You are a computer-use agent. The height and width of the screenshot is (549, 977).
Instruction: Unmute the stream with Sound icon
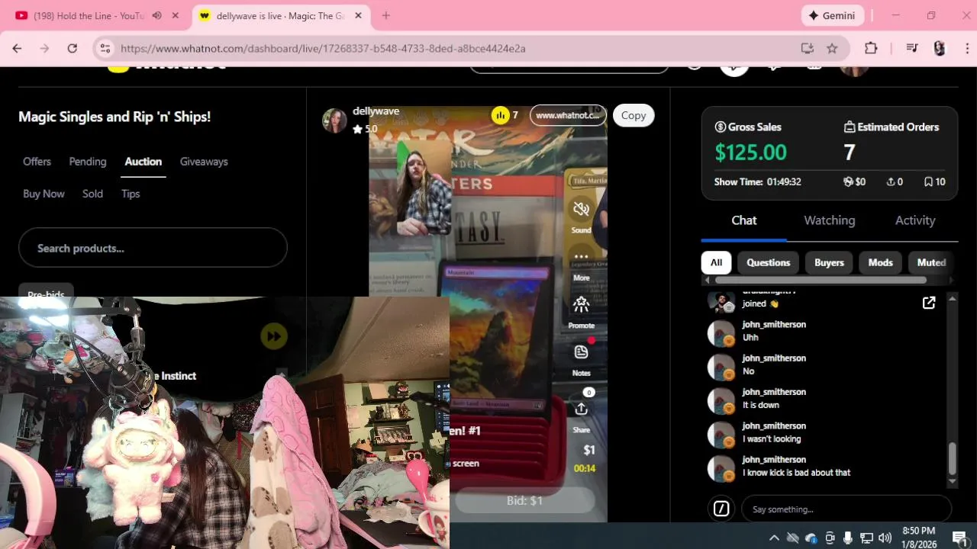(x=581, y=209)
